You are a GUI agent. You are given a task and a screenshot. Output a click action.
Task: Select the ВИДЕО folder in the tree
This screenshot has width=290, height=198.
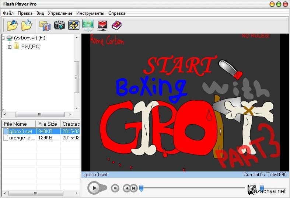[30, 47]
